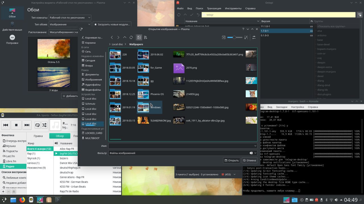Click the Добавить button in wallpaper settings
Image resolution: width=364 pixels, height=204 pixels.
click(x=70, y=96)
